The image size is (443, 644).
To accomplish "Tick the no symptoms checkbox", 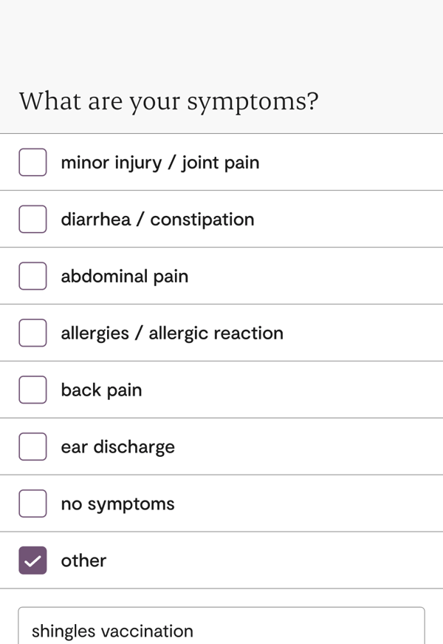I will [x=32, y=504].
